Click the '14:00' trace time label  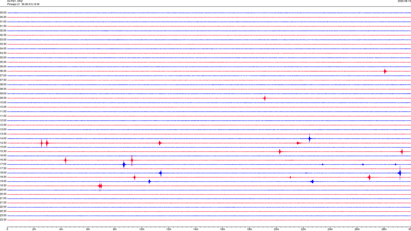[x=3, y=139]
